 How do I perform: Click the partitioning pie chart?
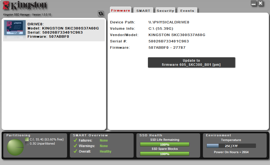(15, 147)
